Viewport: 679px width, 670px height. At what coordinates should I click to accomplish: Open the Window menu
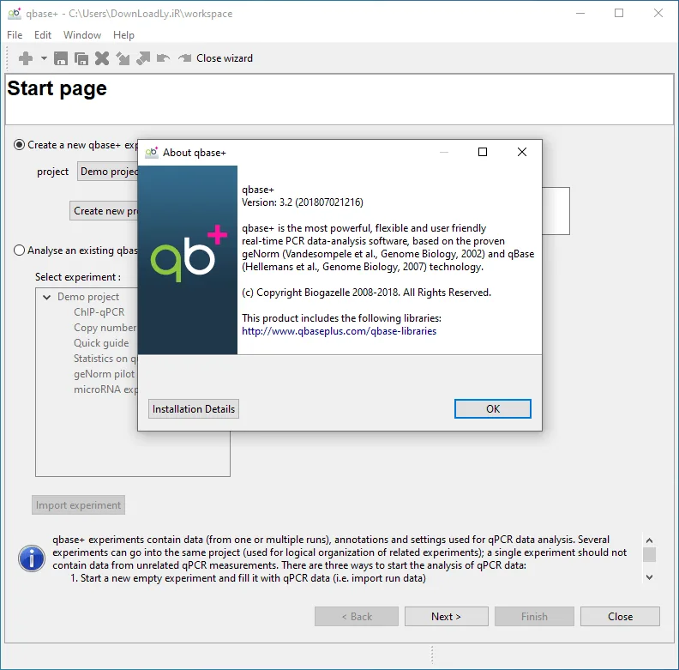tap(81, 35)
